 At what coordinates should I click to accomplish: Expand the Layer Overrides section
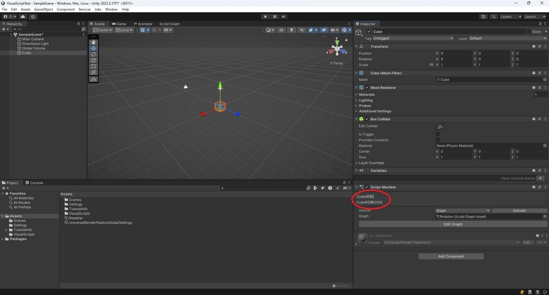pos(357,163)
